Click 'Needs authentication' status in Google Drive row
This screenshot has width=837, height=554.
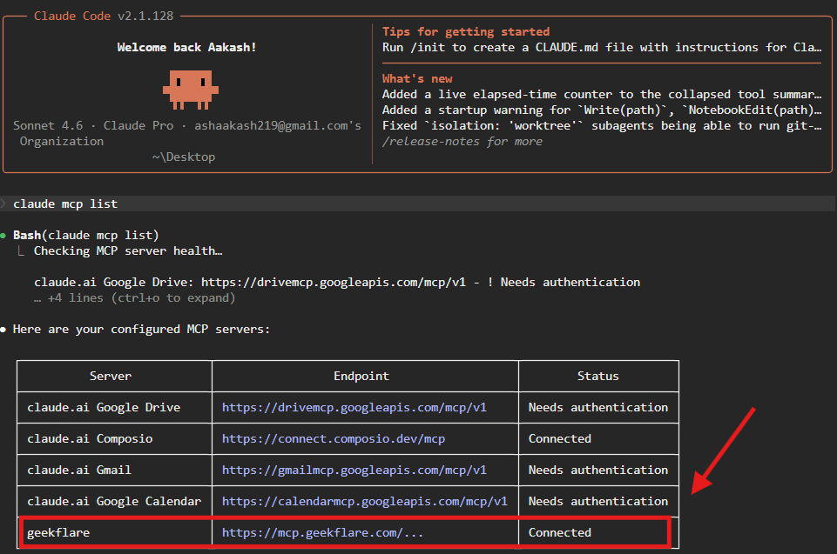coord(597,407)
